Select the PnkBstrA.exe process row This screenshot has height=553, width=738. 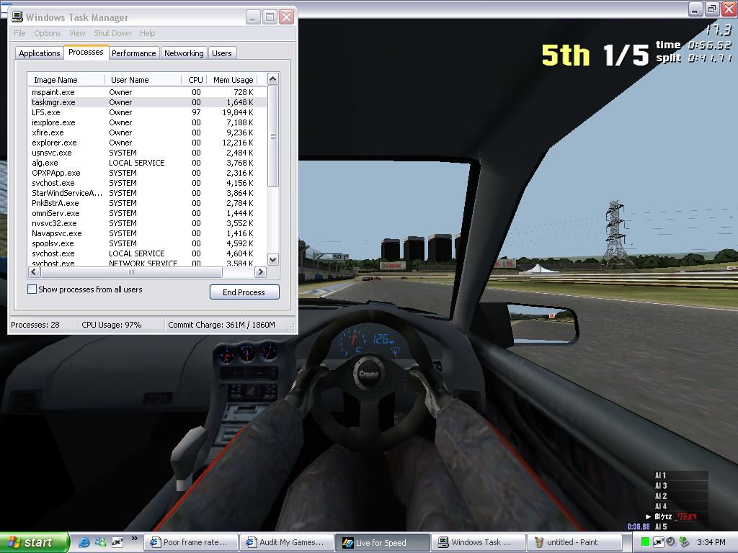pyautogui.click(x=147, y=203)
